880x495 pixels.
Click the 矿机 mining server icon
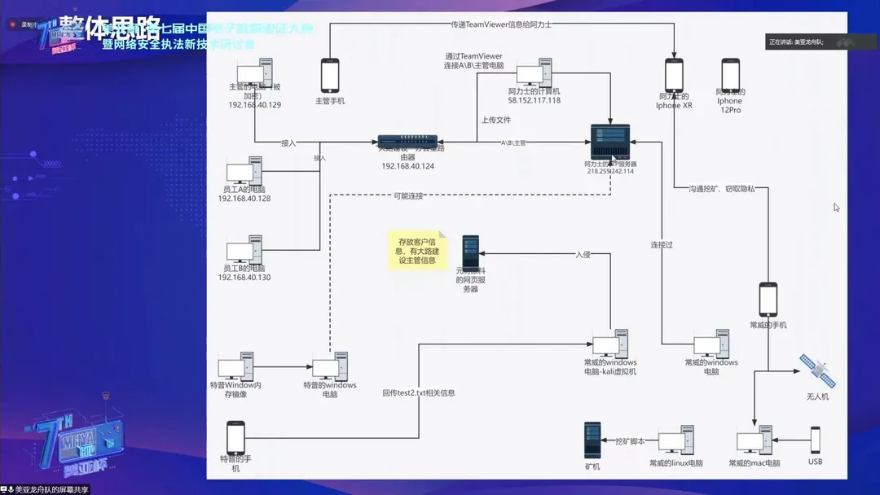[592, 440]
